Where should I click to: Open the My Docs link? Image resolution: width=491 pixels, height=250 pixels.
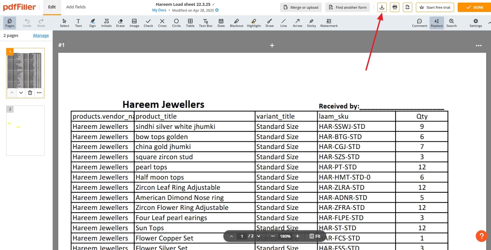pyautogui.click(x=159, y=10)
